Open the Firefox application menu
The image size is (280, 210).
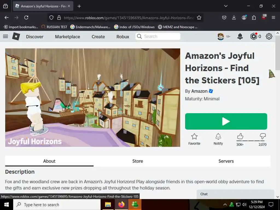coord(273,17)
